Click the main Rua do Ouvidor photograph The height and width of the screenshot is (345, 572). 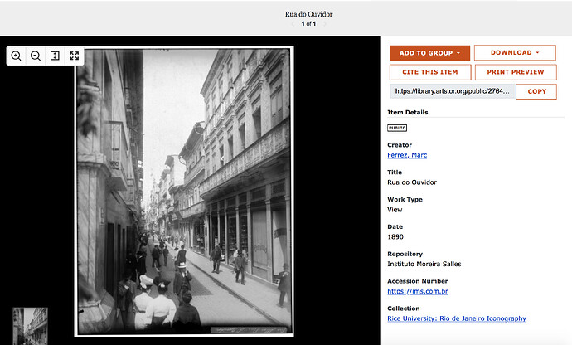(184, 192)
